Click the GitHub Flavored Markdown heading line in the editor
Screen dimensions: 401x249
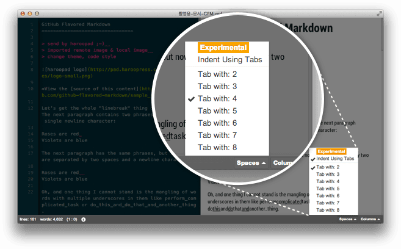73,24
